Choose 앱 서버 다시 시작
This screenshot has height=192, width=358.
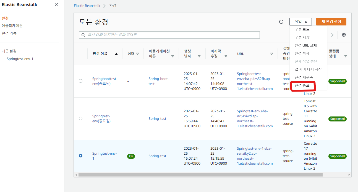click(x=308, y=69)
